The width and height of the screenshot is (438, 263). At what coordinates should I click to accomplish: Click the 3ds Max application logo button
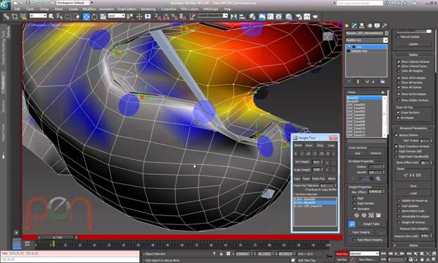[5, 5]
